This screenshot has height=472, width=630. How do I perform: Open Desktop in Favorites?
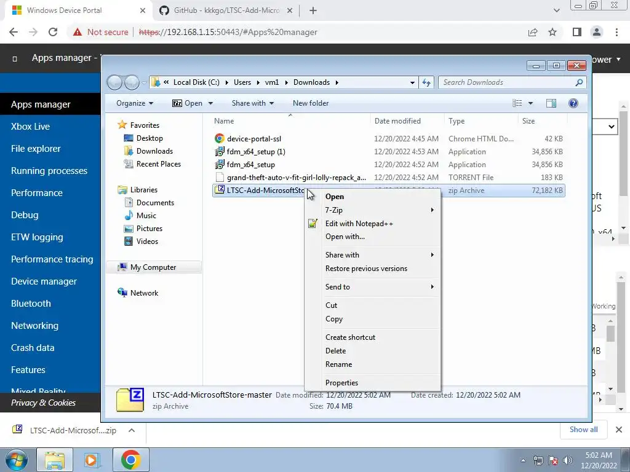pyautogui.click(x=150, y=138)
